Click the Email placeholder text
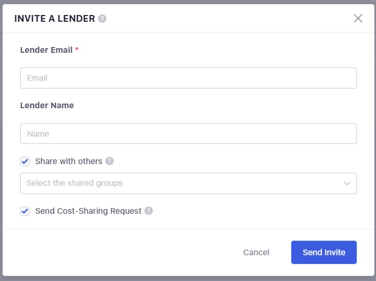Image resolution: width=376 pixels, height=281 pixels. tap(37, 78)
